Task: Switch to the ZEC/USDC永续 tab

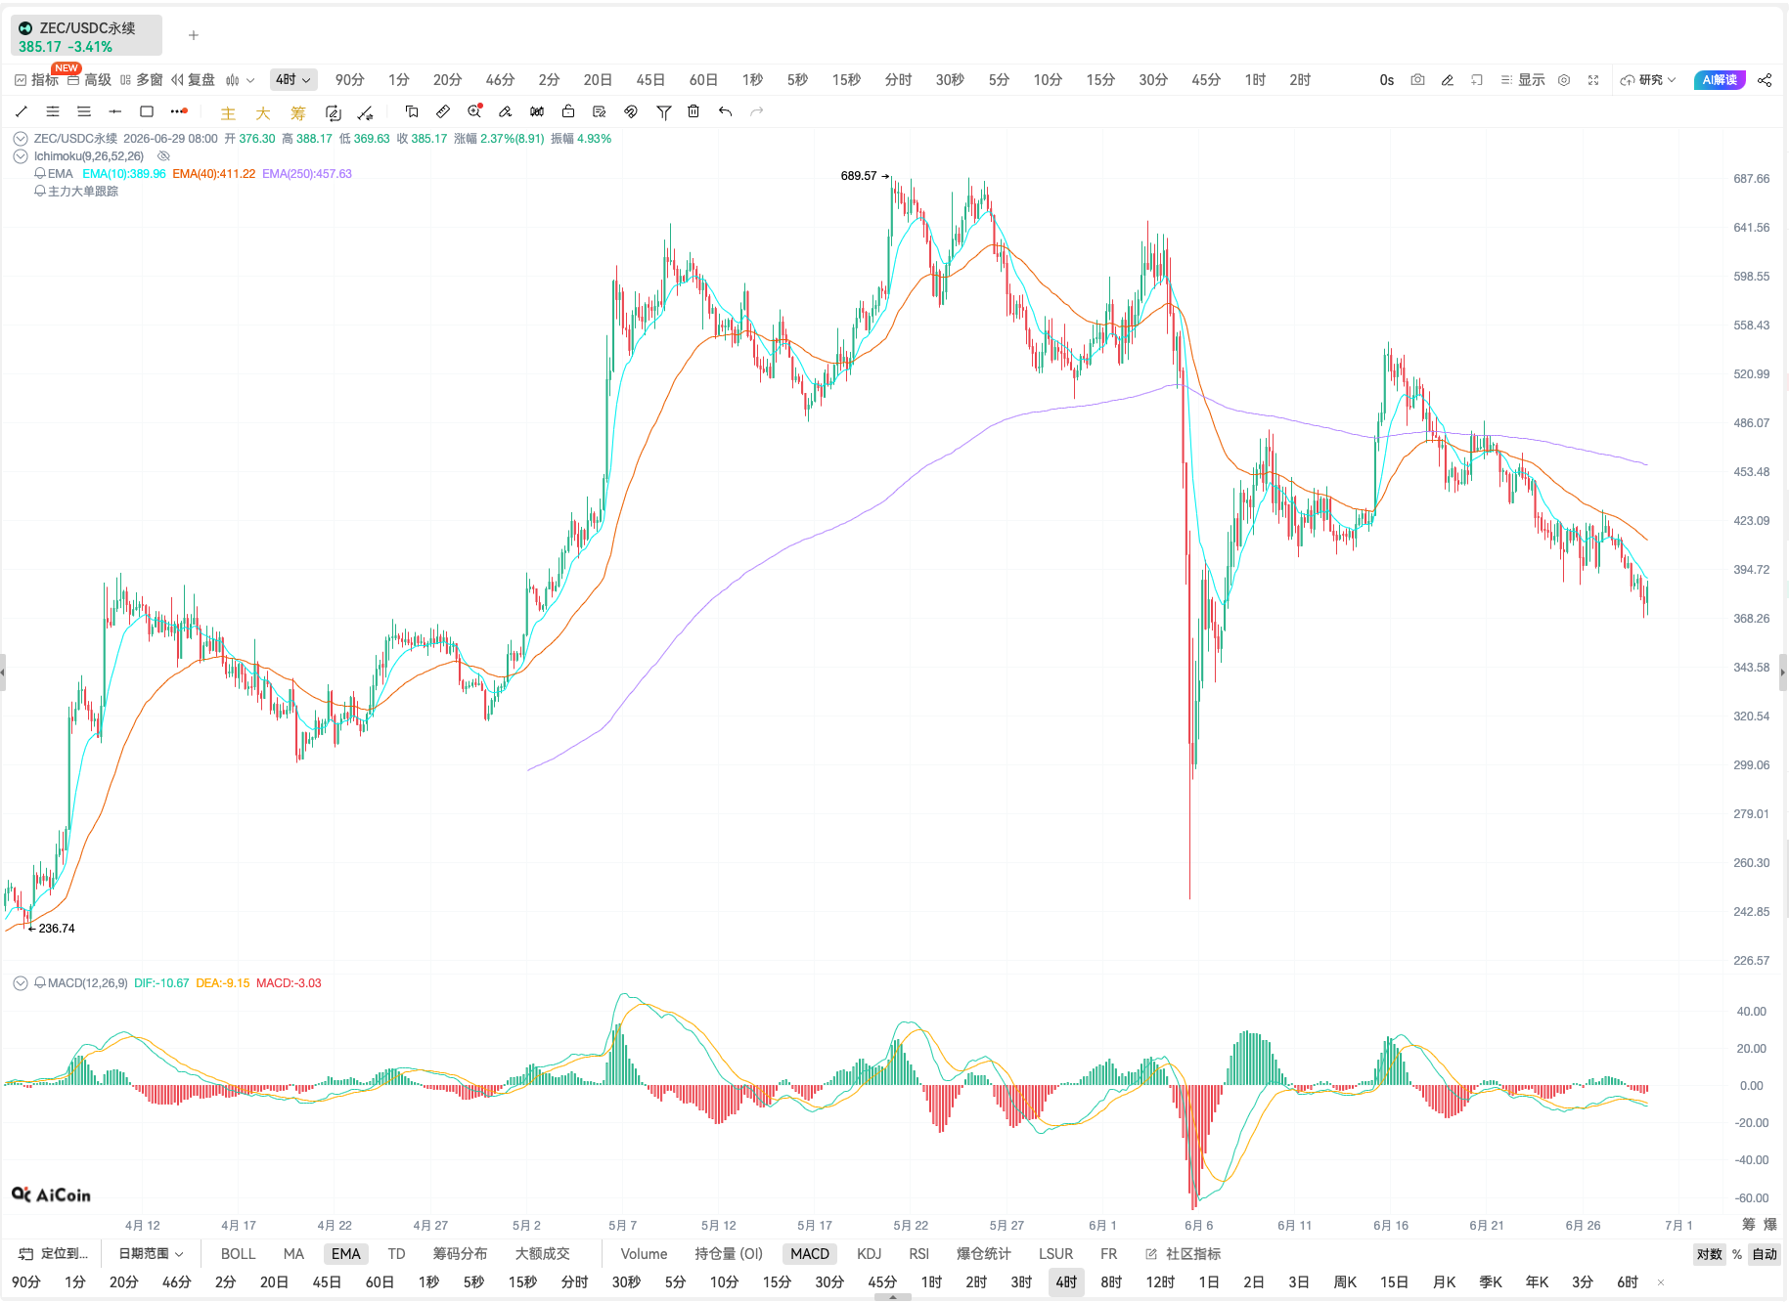Action: coord(86,36)
